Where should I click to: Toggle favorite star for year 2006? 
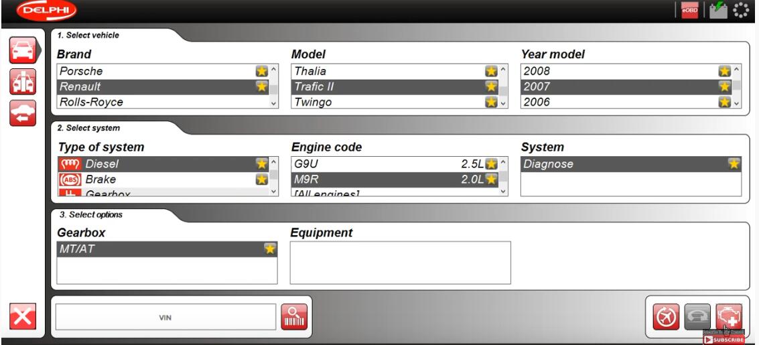pyautogui.click(x=724, y=102)
